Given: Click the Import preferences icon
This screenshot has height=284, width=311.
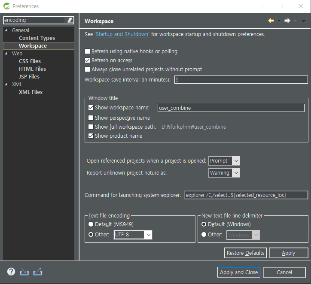Looking at the screenshot, I should coord(24,272).
